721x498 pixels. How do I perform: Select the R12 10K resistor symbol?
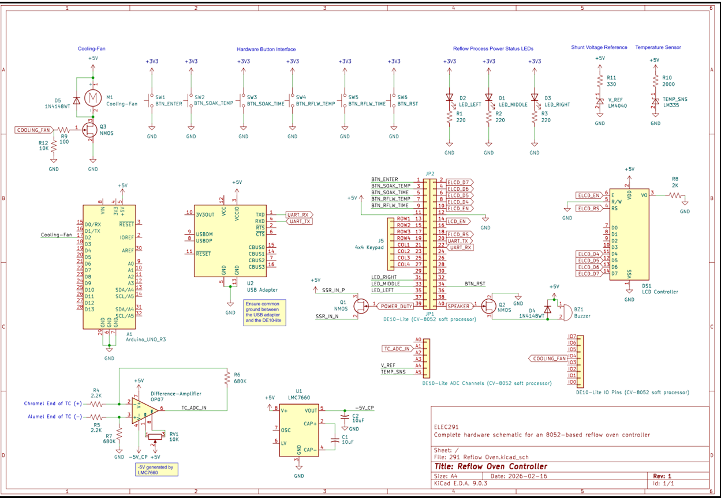click(x=54, y=146)
